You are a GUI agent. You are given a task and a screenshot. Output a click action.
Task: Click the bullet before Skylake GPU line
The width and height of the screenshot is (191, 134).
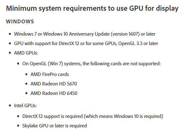18,125
